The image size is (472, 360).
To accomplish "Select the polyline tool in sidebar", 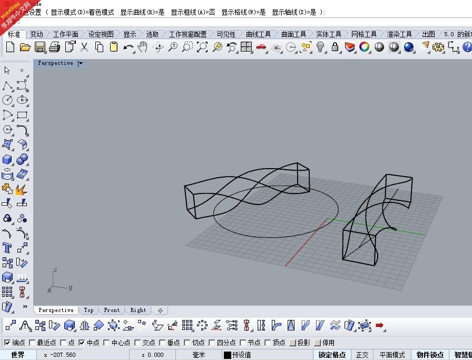I will click(7, 85).
